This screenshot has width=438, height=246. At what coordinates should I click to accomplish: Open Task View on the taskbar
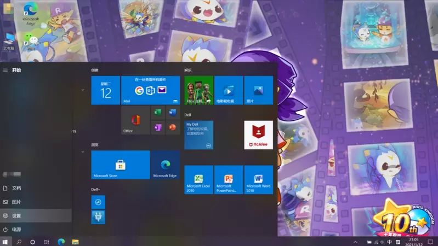tap(47, 242)
